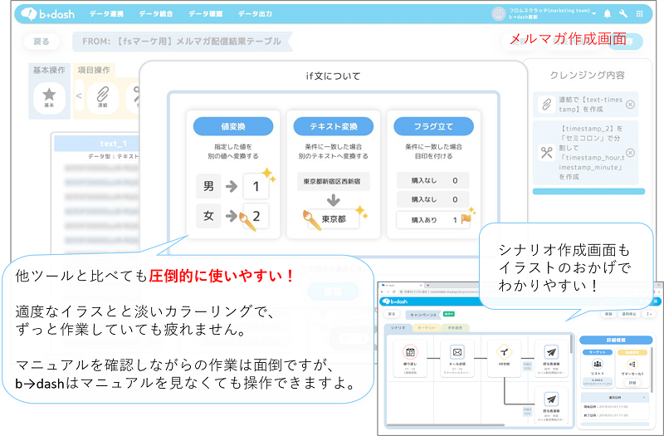Click the キャンペーンA title label
664x436 pixels.
(423, 316)
